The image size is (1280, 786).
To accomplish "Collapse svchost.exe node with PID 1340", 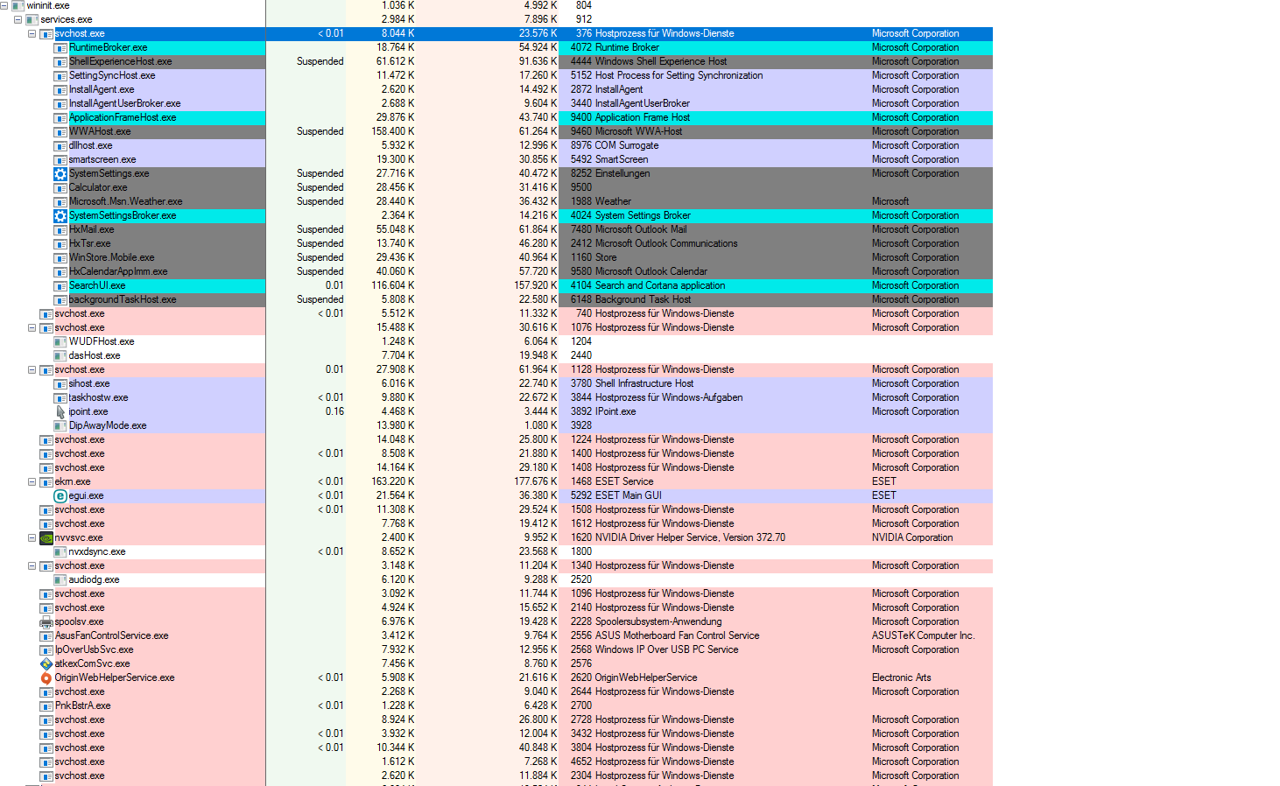I will click(32, 565).
